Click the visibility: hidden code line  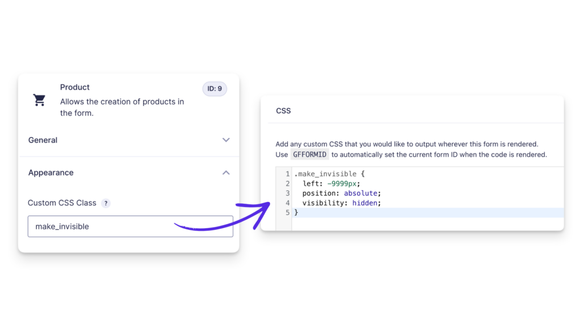[342, 203]
